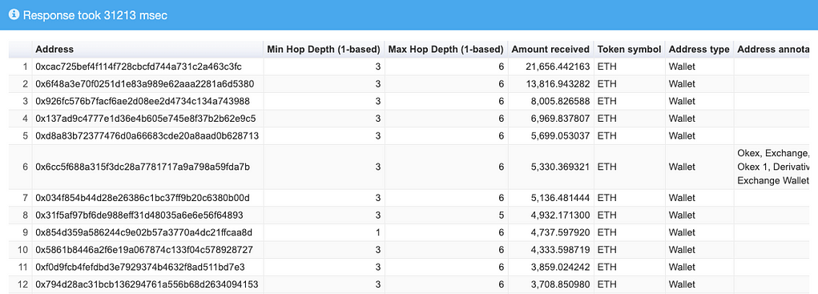Select address 0x31f5af97bf6de988eff31d48035a6e6e56f64893
The width and height of the screenshot is (818, 294).
(x=139, y=215)
